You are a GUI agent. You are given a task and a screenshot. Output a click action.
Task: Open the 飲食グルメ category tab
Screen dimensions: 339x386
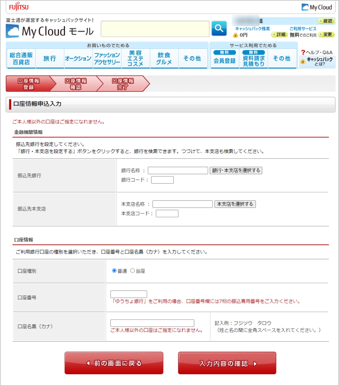tap(164, 59)
